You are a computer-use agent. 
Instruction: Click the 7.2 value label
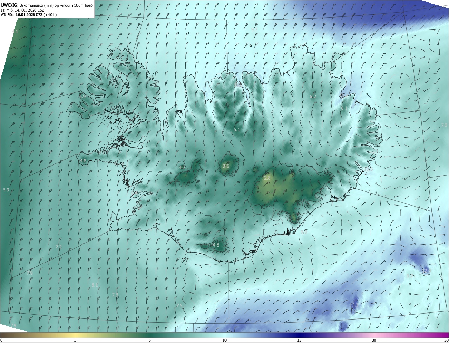click(59, 247)
